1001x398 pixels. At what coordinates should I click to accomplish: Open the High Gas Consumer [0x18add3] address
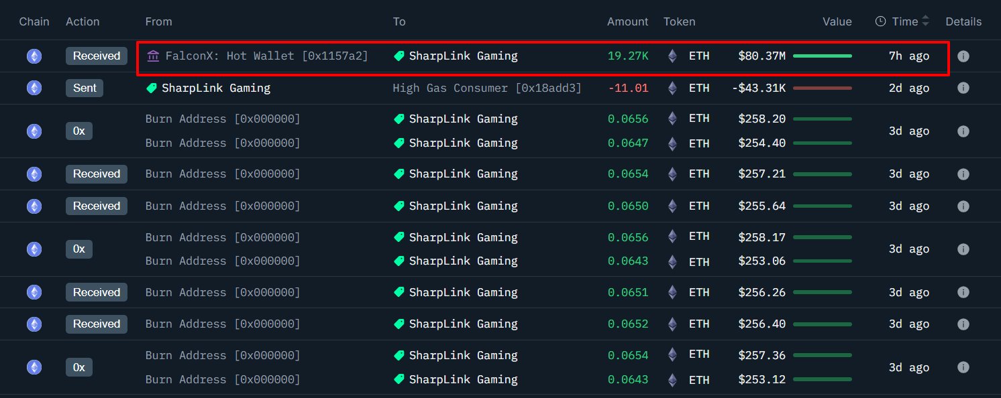487,88
